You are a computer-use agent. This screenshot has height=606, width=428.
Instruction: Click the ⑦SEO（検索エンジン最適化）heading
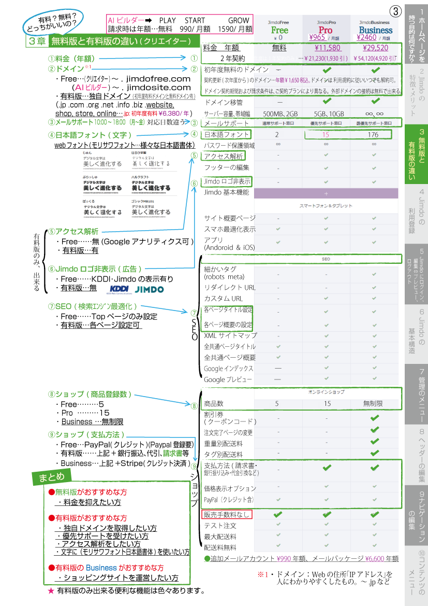(92, 306)
